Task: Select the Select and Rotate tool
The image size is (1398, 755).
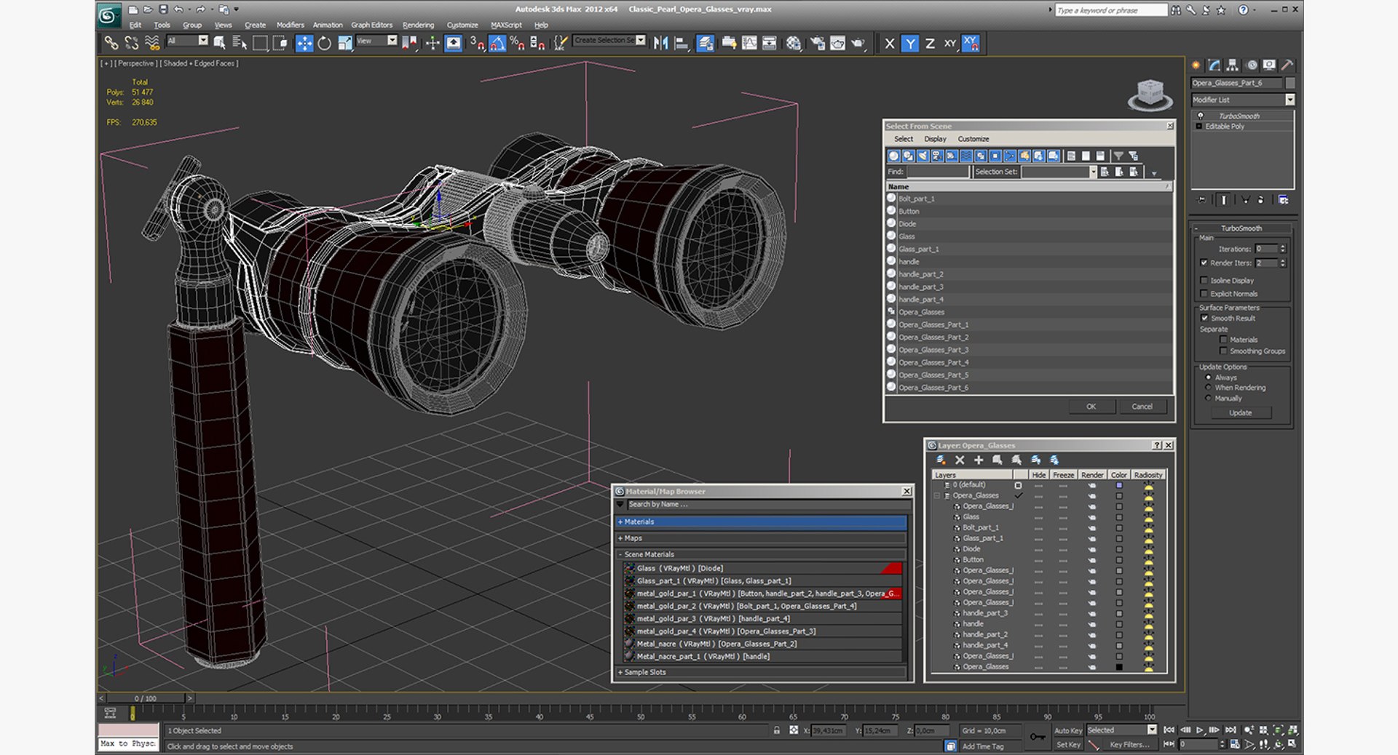Action: [x=325, y=44]
